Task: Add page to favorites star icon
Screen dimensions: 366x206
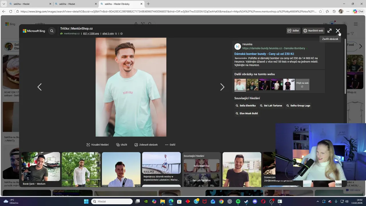Action: pos(320,11)
